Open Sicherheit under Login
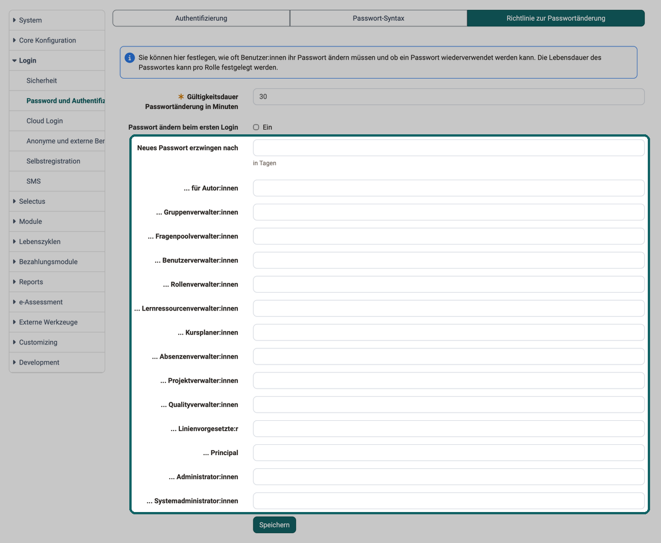661x543 pixels. point(57,81)
